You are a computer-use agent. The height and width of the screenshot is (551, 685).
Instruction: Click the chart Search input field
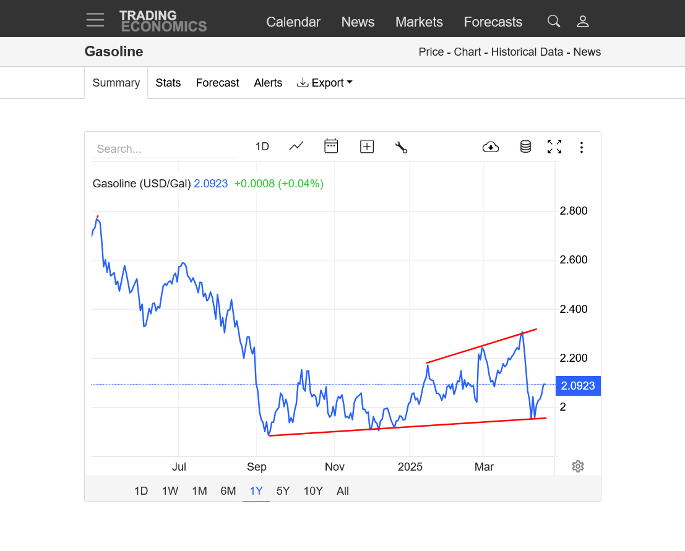pos(164,149)
